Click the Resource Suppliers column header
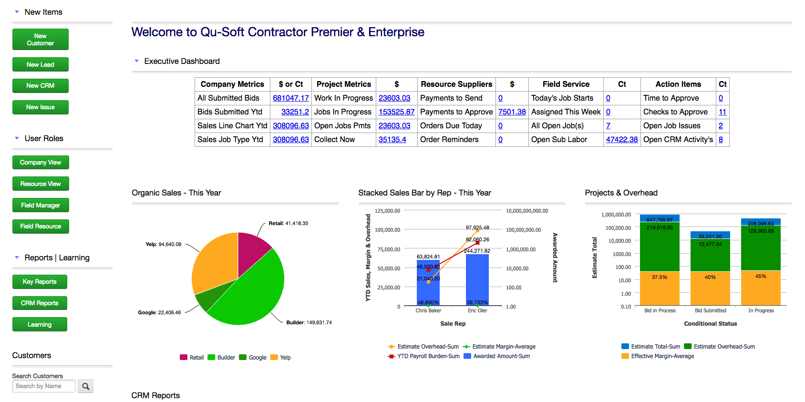This screenshot has height=402, width=805. (456, 84)
